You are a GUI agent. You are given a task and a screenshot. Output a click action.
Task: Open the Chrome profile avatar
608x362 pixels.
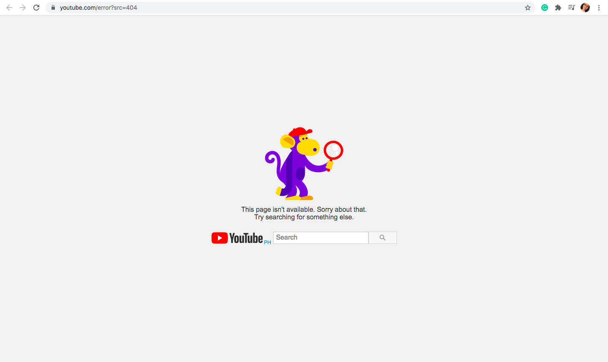(x=585, y=8)
